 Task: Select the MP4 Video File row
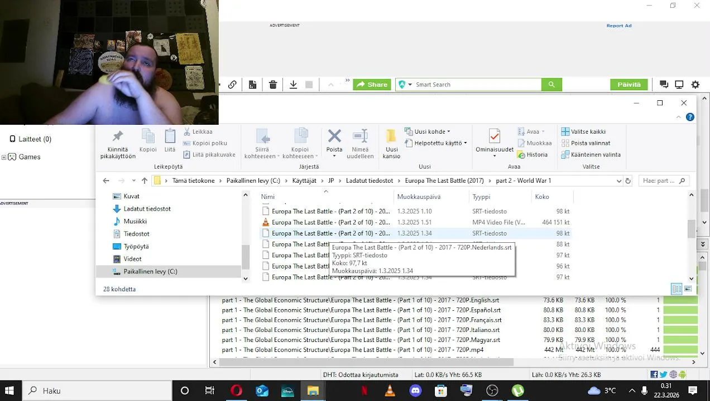[x=416, y=222]
